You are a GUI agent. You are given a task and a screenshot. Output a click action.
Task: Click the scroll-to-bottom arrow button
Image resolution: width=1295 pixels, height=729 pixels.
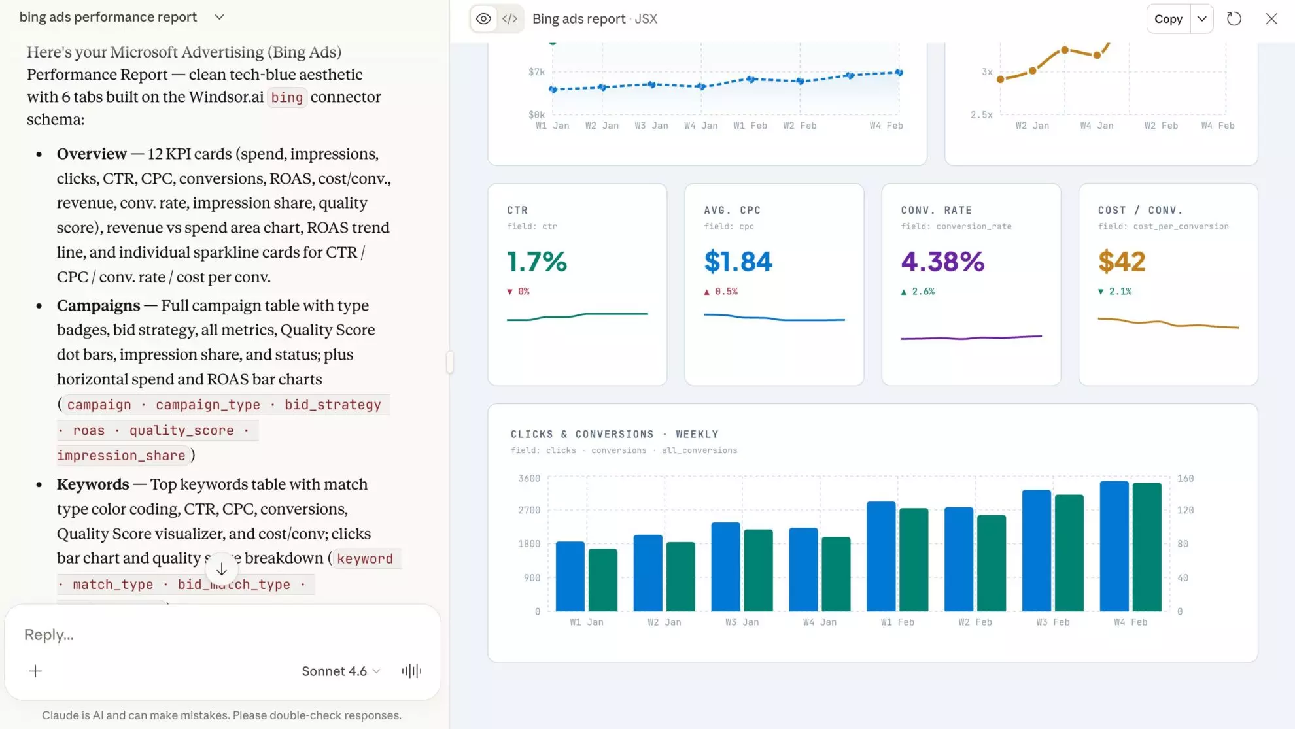222,569
